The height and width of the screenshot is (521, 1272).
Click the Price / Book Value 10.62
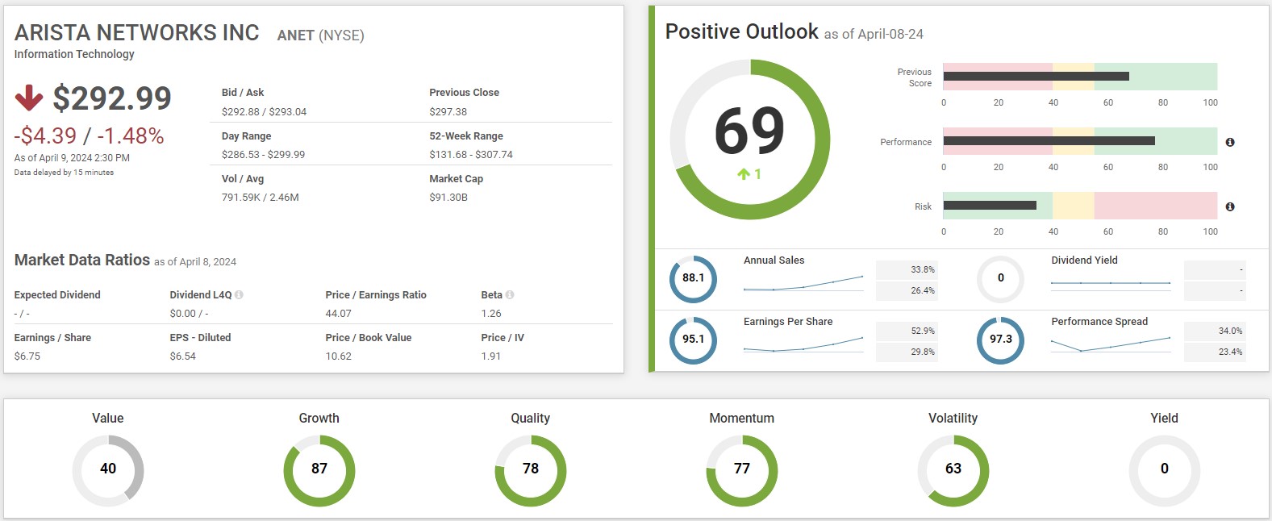[x=339, y=356]
